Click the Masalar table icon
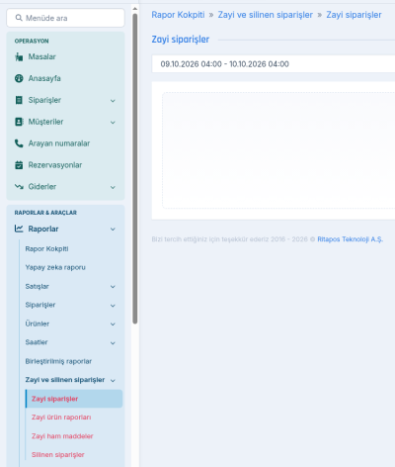 click(19, 56)
